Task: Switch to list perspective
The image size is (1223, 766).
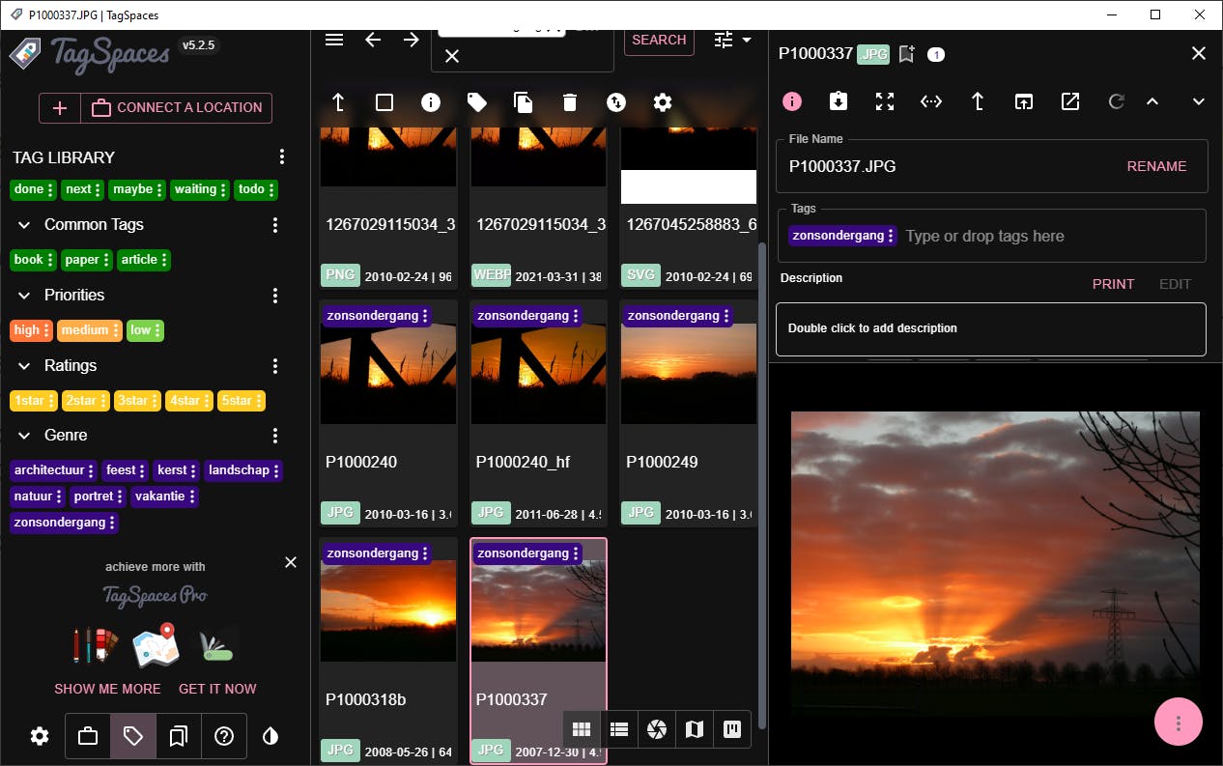Action: (x=619, y=729)
